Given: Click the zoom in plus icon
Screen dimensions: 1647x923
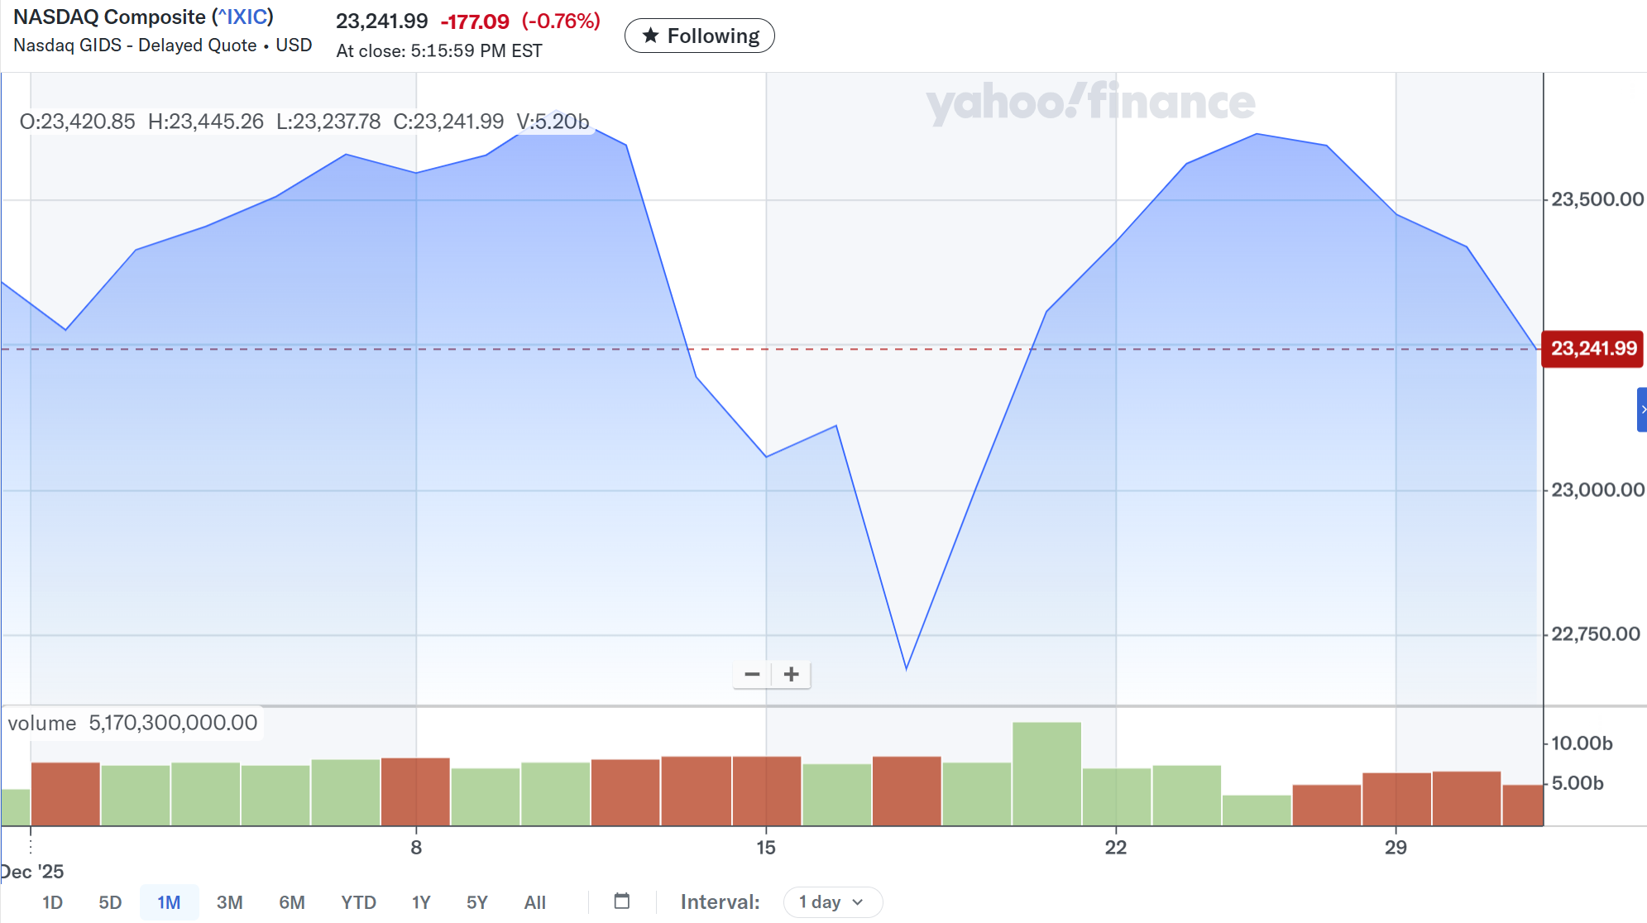Looking at the screenshot, I should [x=792, y=675].
